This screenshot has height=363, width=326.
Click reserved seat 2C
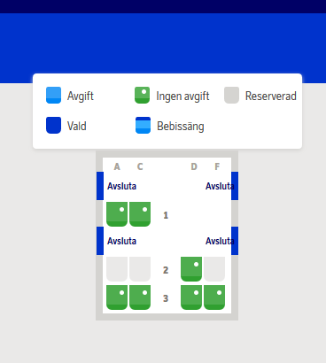pos(140,269)
